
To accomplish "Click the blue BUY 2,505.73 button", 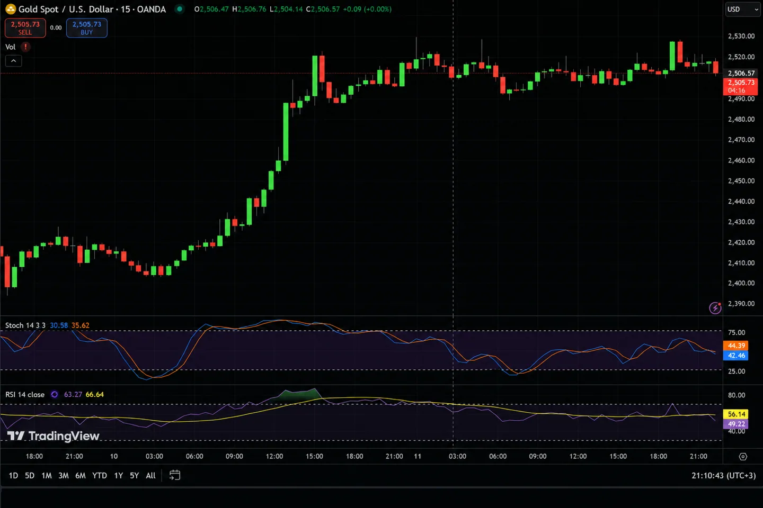I will (87, 28).
